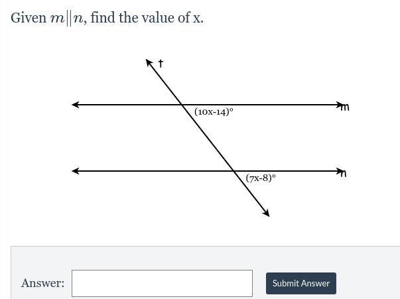Image resolution: width=400 pixels, height=299 pixels.
Task: Click the left arrowhead of line m
Action: (x=76, y=105)
